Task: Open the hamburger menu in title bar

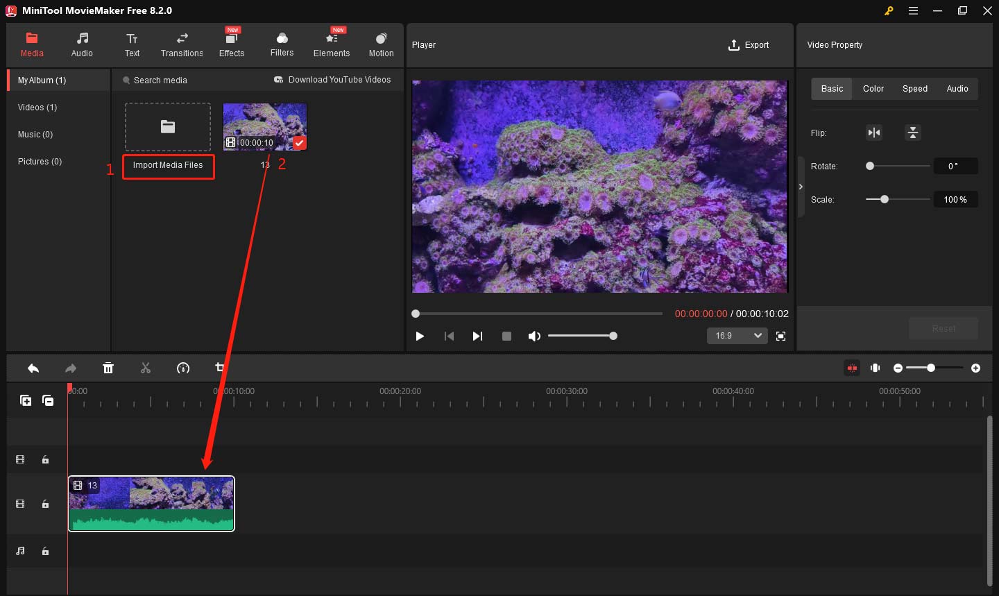Action: pyautogui.click(x=913, y=10)
